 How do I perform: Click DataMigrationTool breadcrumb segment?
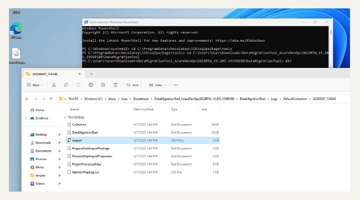coord(252,99)
